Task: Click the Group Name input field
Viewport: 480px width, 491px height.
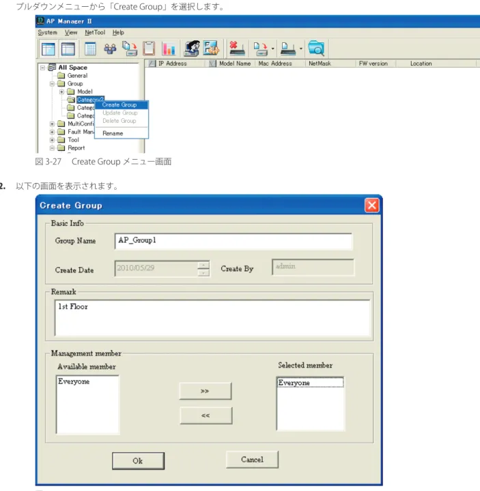Action: [x=234, y=241]
